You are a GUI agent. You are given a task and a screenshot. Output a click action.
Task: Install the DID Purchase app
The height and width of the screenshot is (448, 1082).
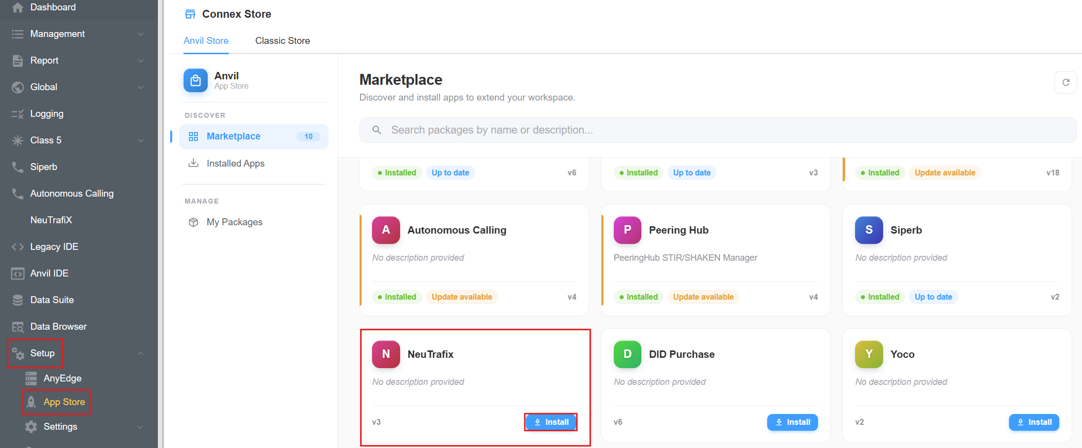792,422
